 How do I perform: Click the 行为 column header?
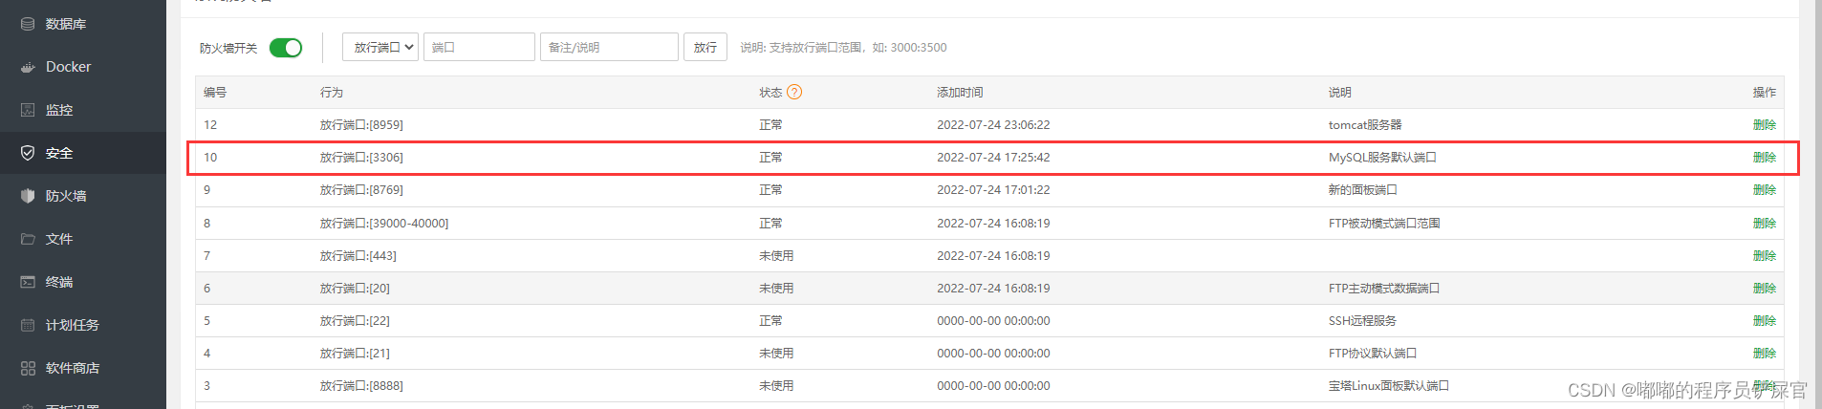pyautogui.click(x=332, y=93)
